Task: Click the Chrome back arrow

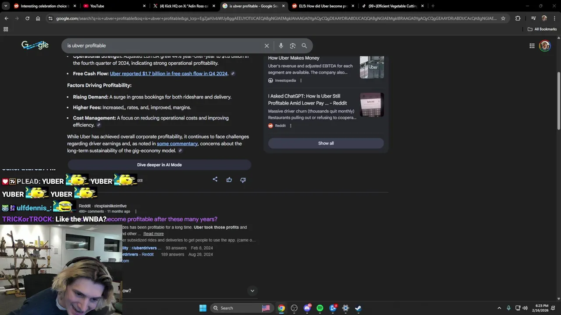Action: coord(6,18)
